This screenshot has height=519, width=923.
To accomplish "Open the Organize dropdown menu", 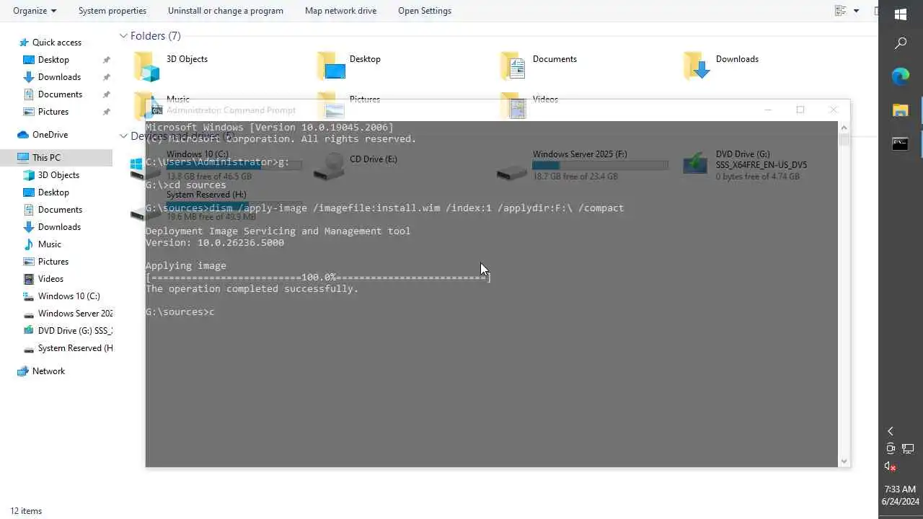I will 35,11.
